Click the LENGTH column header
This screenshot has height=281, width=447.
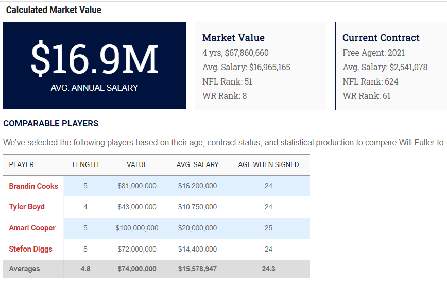pos(85,164)
